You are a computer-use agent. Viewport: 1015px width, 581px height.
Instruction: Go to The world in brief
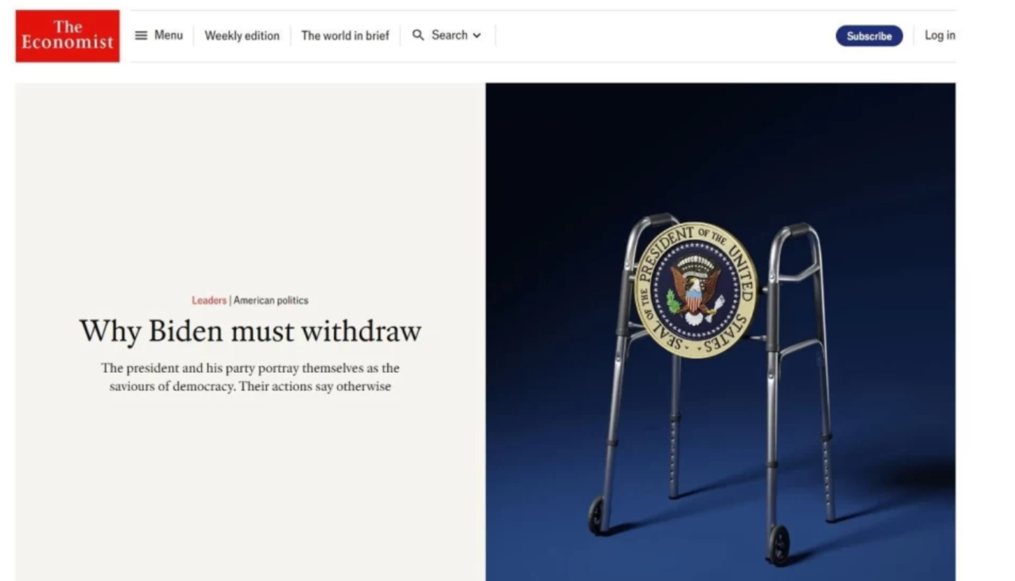coord(345,35)
